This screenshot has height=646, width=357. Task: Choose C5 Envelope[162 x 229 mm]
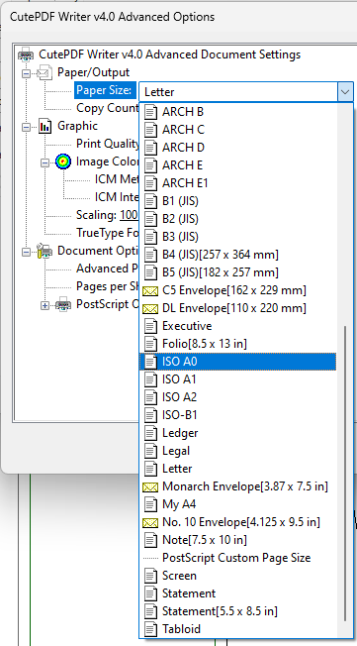click(237, 290)
